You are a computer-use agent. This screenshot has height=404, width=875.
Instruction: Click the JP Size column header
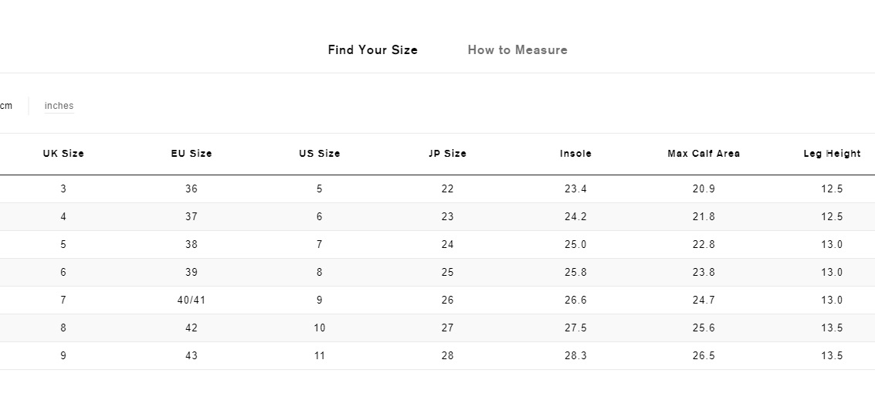pyautogui.click(x=448, y=154)
